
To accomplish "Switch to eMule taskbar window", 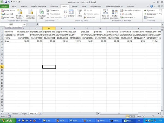I will pos(62,121).
